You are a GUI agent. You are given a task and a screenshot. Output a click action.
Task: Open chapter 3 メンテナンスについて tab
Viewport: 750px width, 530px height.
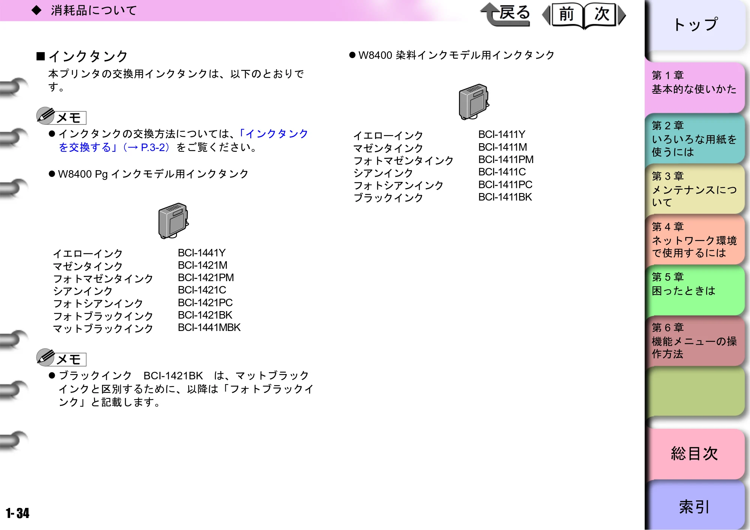694,189
